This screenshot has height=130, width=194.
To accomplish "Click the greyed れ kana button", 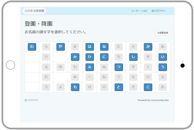I will click(x=46, y=77).
